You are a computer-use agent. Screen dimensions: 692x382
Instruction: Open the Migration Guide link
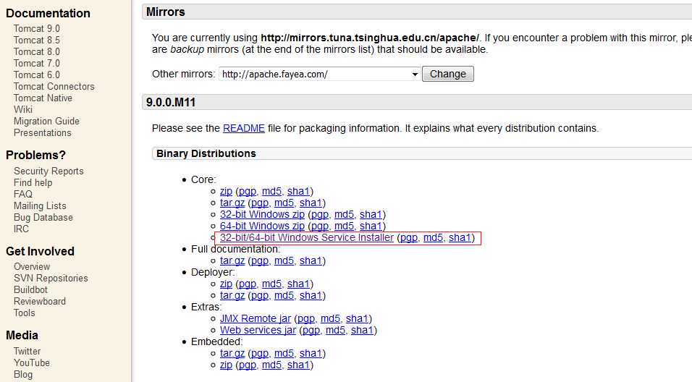click(x=46, y=121)
